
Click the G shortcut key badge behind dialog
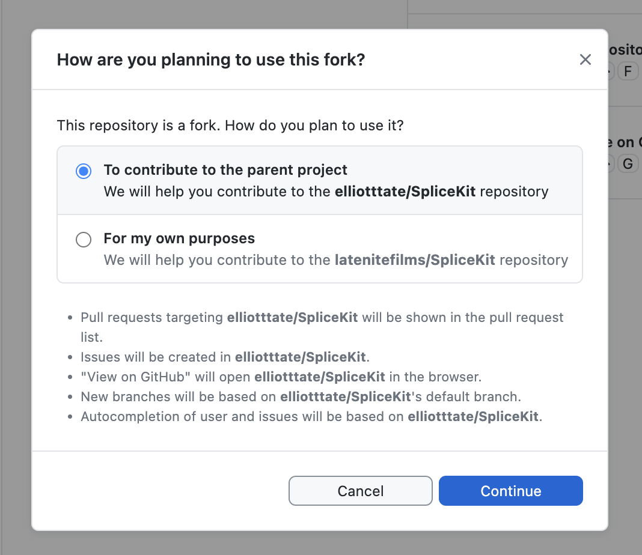point(628,163)
